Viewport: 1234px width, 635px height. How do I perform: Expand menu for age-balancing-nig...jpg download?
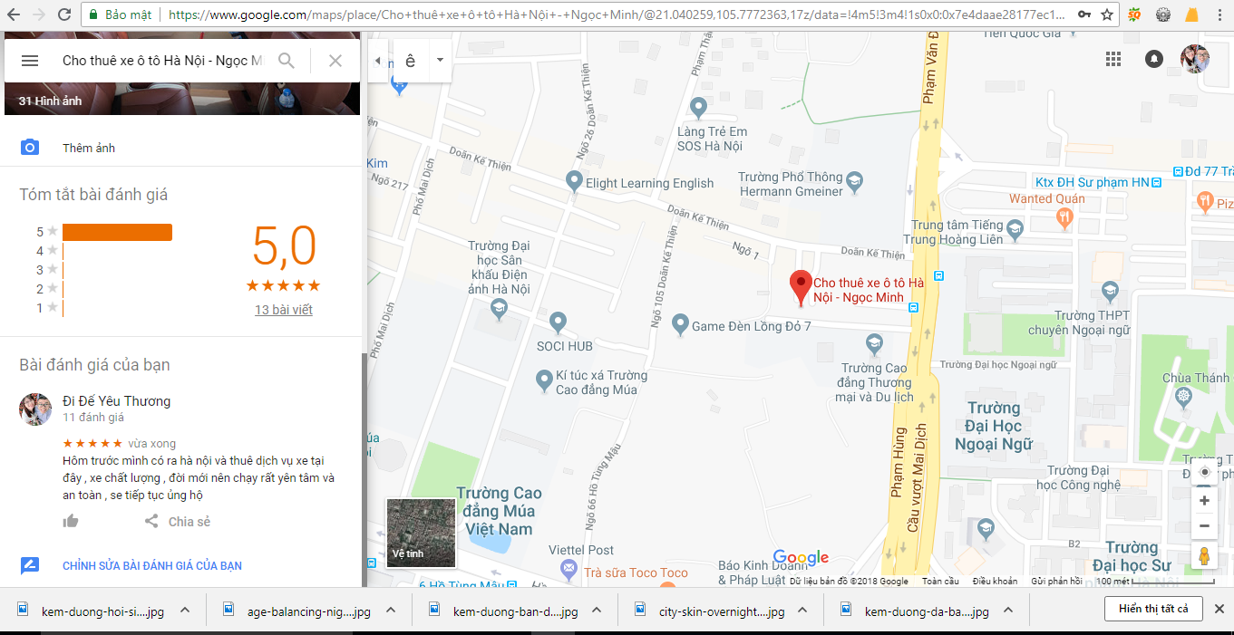pos(391,610)
